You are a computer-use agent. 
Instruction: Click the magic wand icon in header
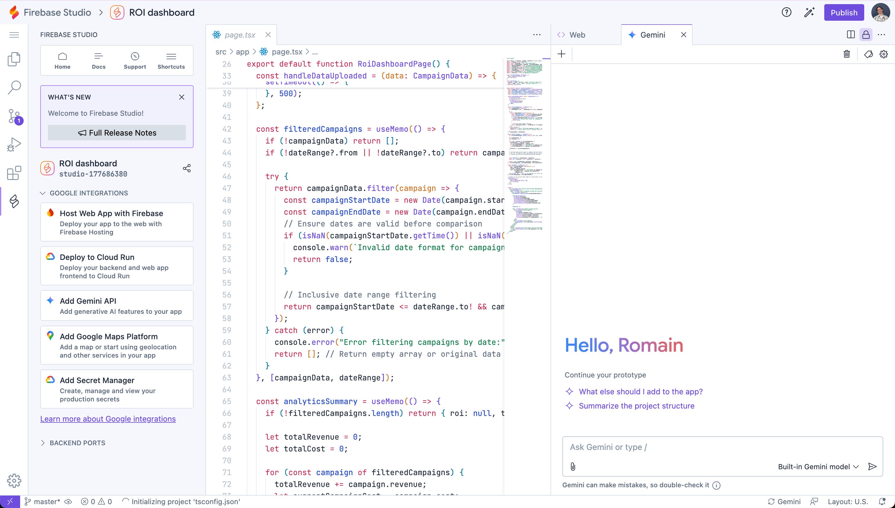pyautogui.click(x=809, y=12)
